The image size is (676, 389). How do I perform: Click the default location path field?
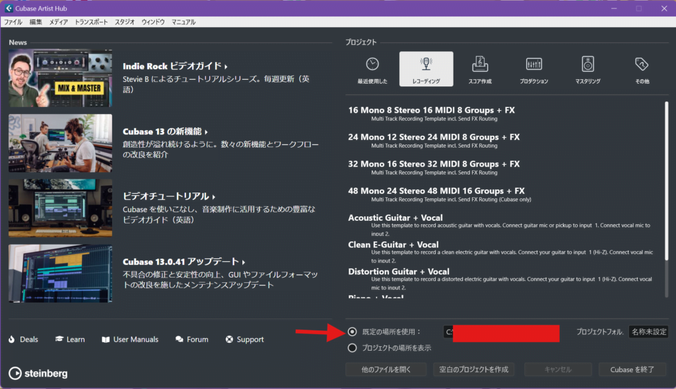502,332
